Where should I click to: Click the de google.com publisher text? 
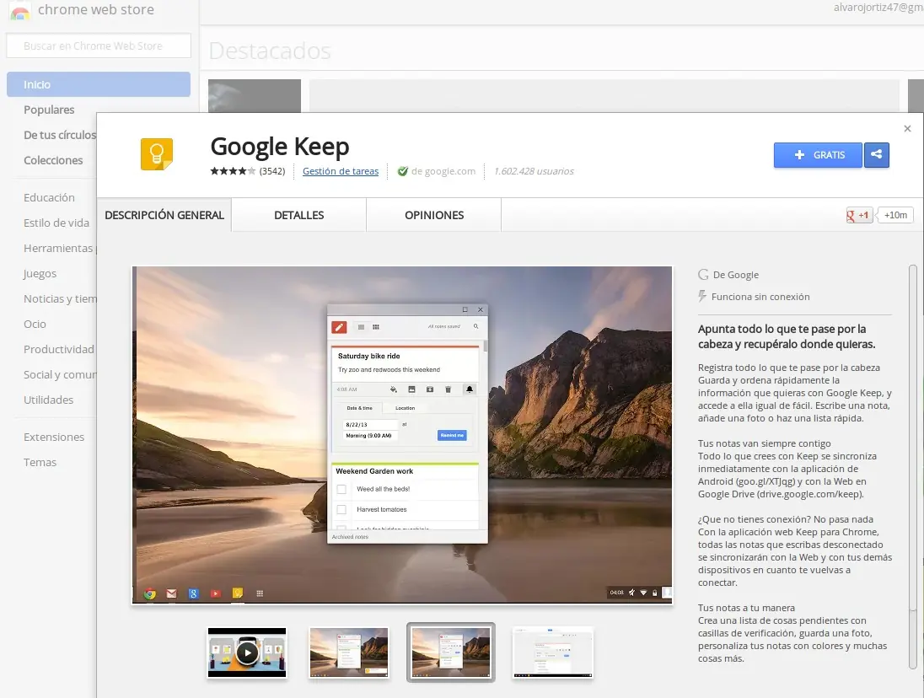[443, 171]
